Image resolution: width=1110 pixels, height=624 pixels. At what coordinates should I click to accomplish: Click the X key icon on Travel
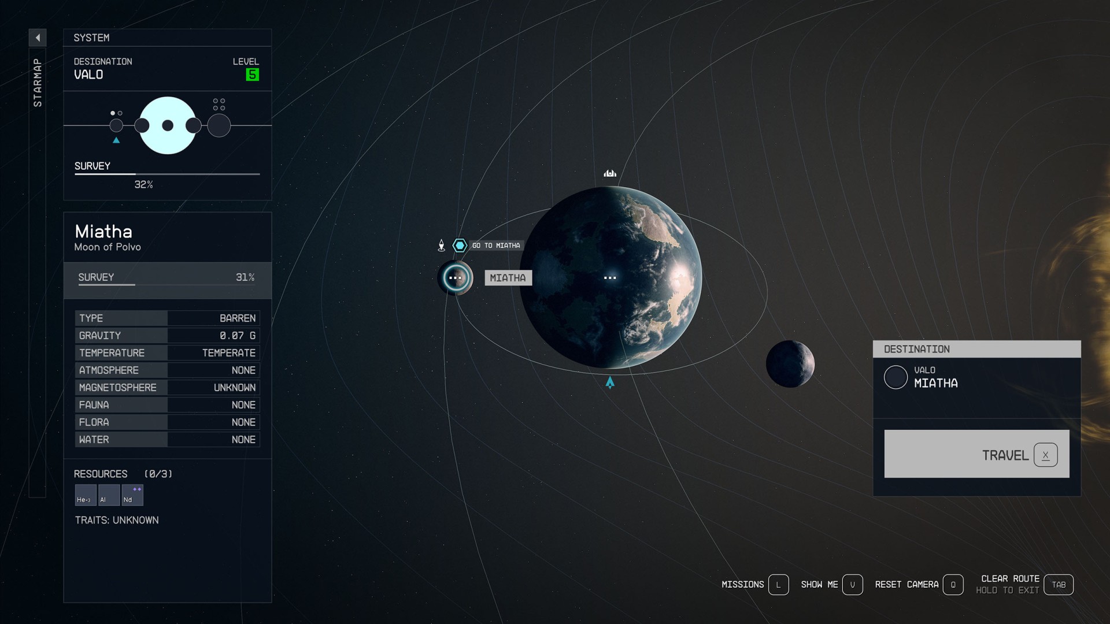pos(1046,455)
